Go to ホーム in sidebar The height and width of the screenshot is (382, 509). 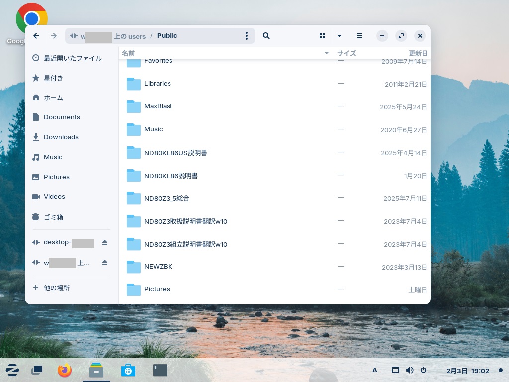coord(53,98)
